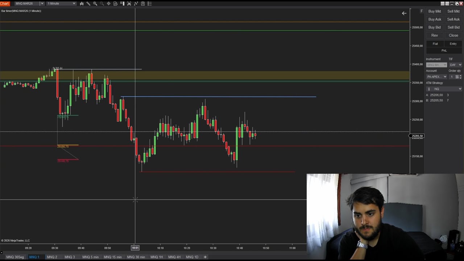Switch to the MNQ 1 tab
The width and height of the screenshot is (464, 261).
coord(34,257)
